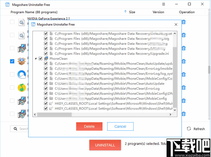The height and width of the screenshot is (157, 211).
Task: Click the folder icon of PhoneClean\AutoUpdate row
Action: click(51, 83)
